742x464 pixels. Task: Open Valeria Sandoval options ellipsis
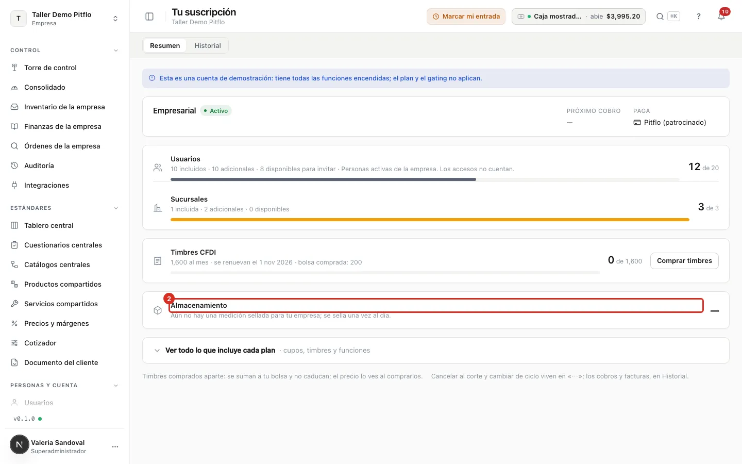coord(115,446)
